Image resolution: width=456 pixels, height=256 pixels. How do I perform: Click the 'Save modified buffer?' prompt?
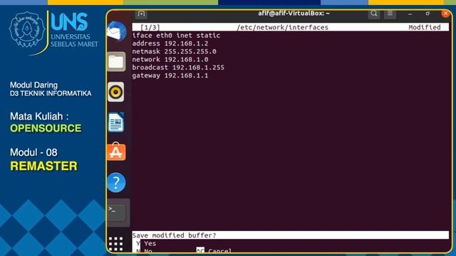174,235
